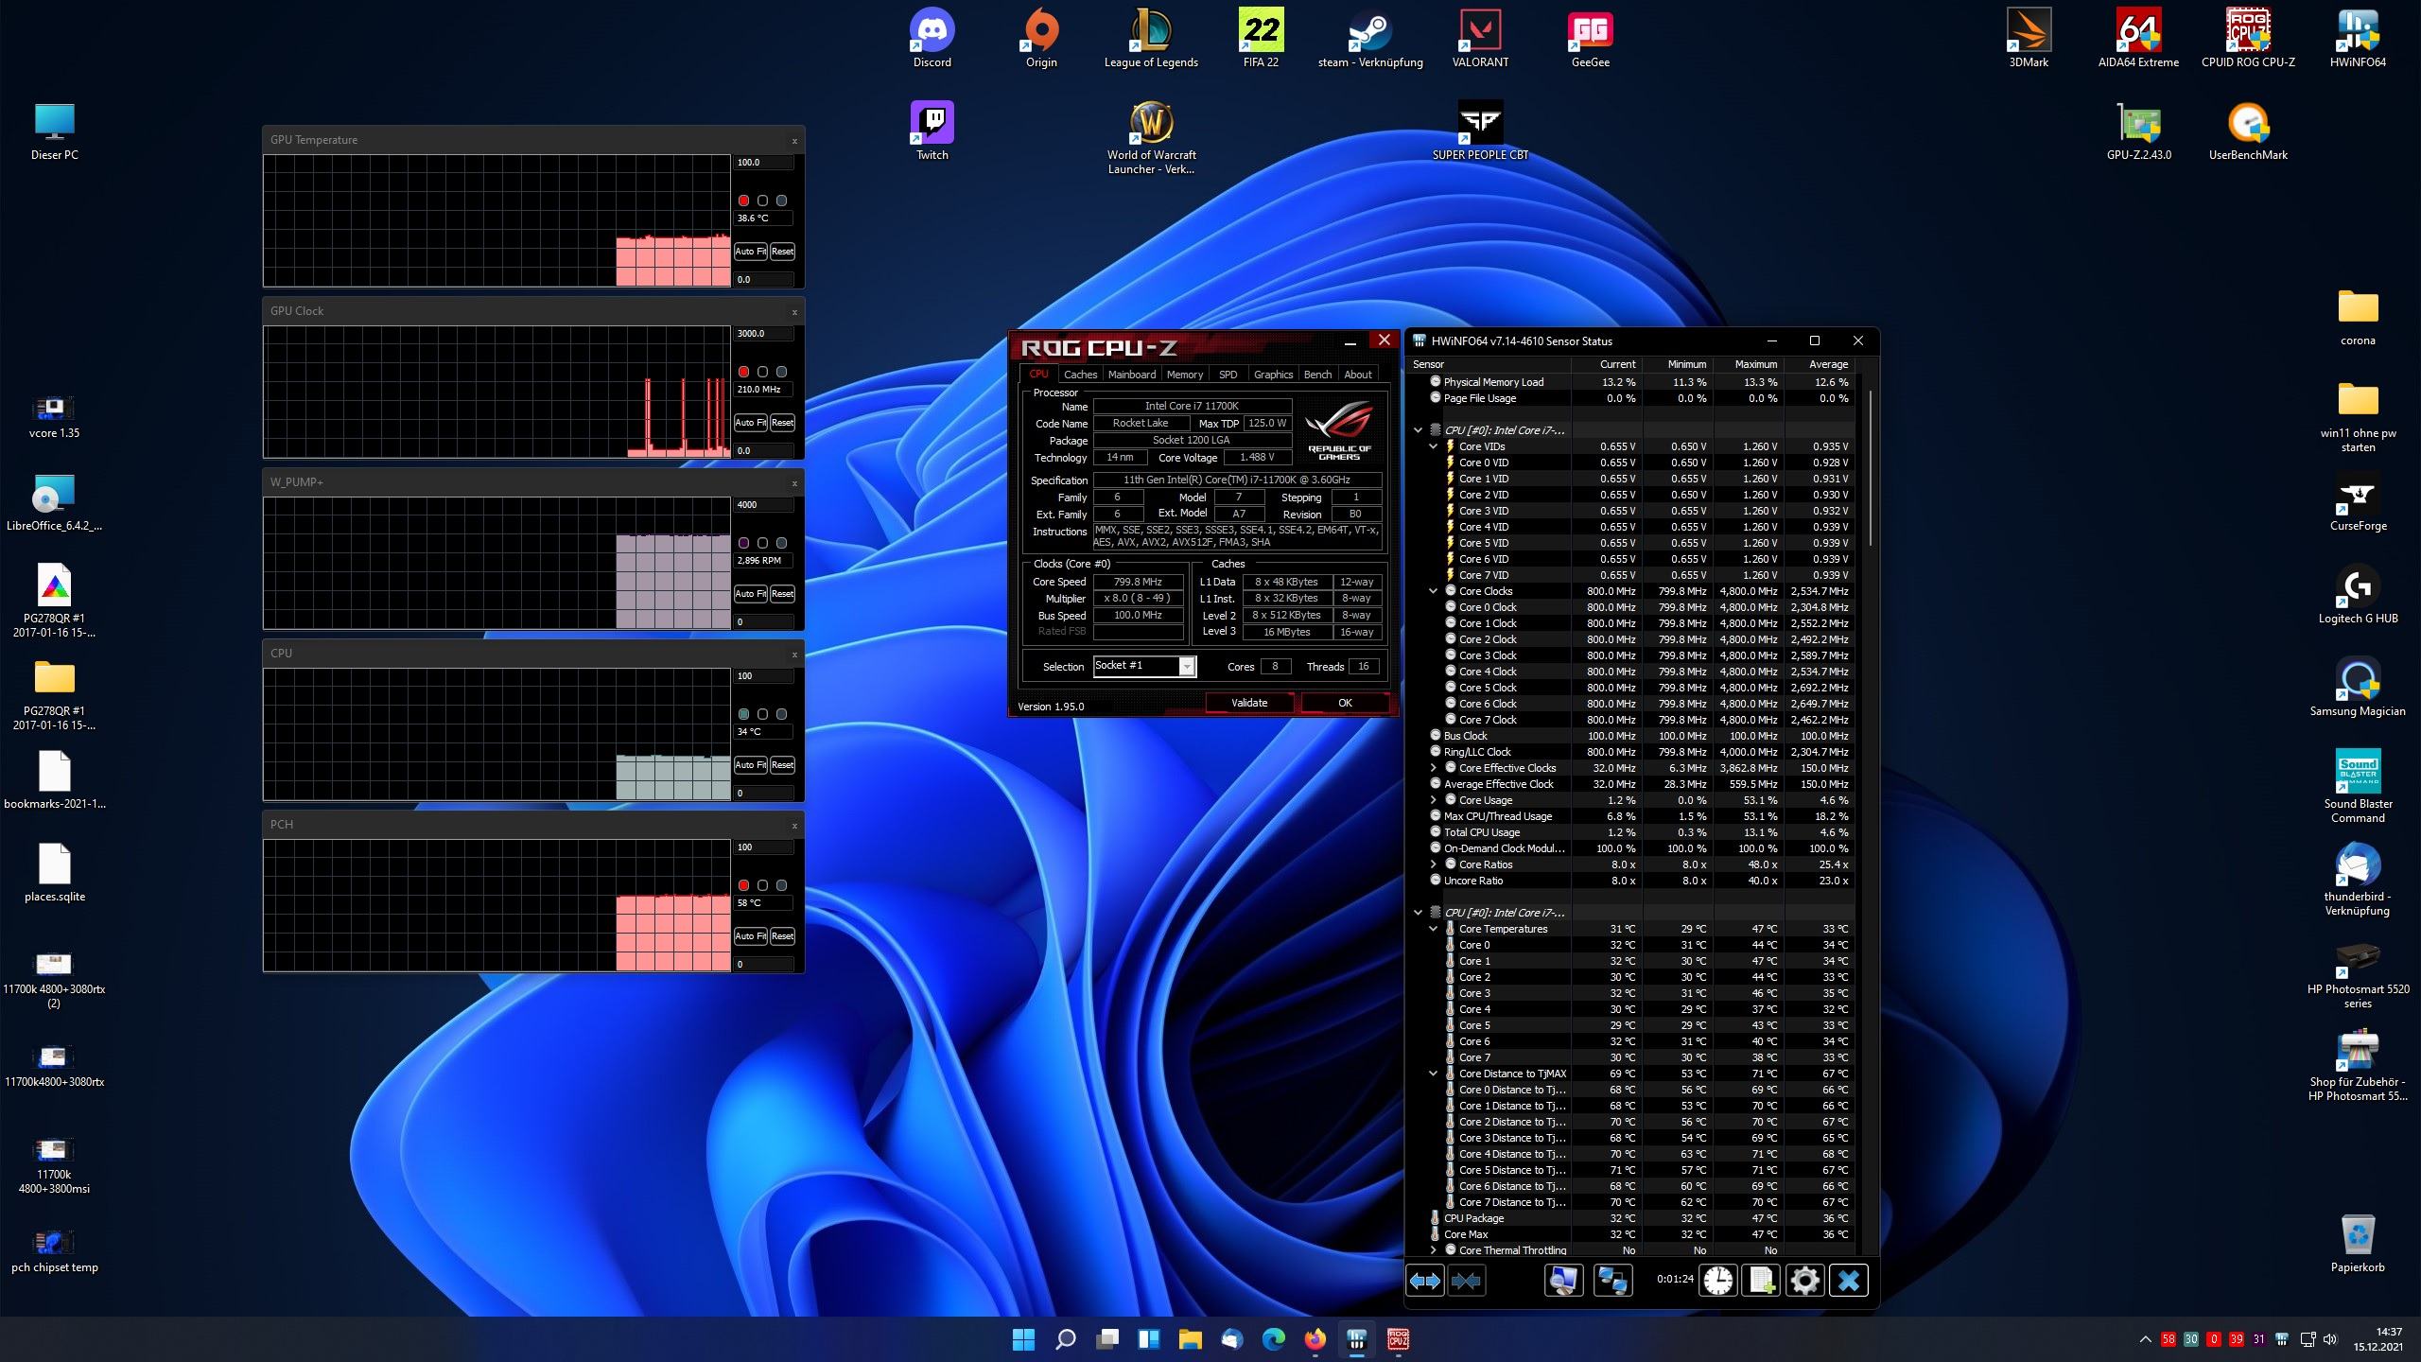
Task: Open HWiNFO sensor settings gear
Action: pyautogui.click(x=1804, y=1281)
